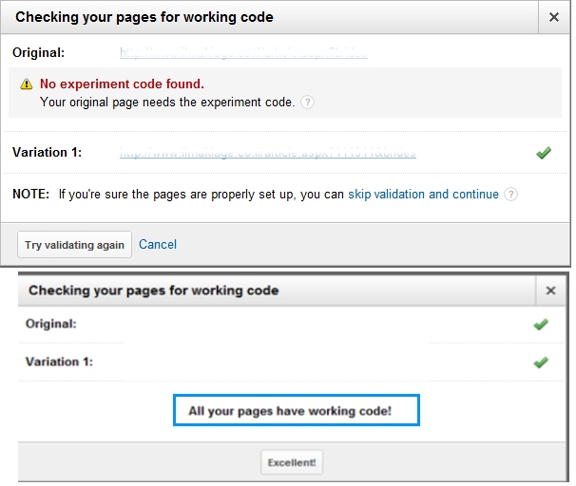Image resolution: width=576 pixels, height=486 pixels.
Task: Click Variation 1 green checkmark in upper dialog
Action: click(x=544, y=153)
